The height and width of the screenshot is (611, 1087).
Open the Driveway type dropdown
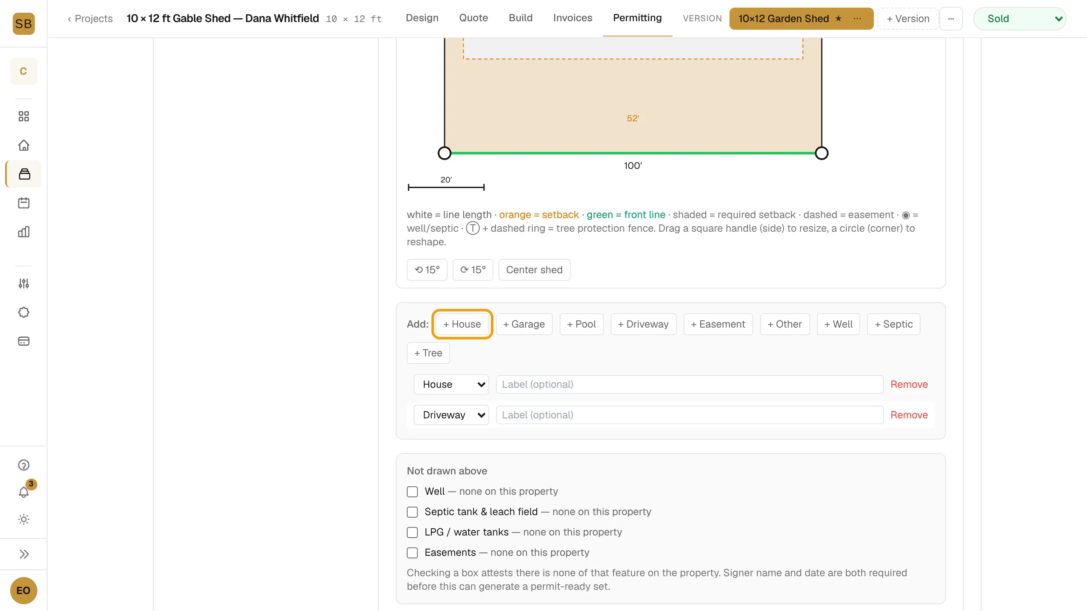click(x=451, y=415)
